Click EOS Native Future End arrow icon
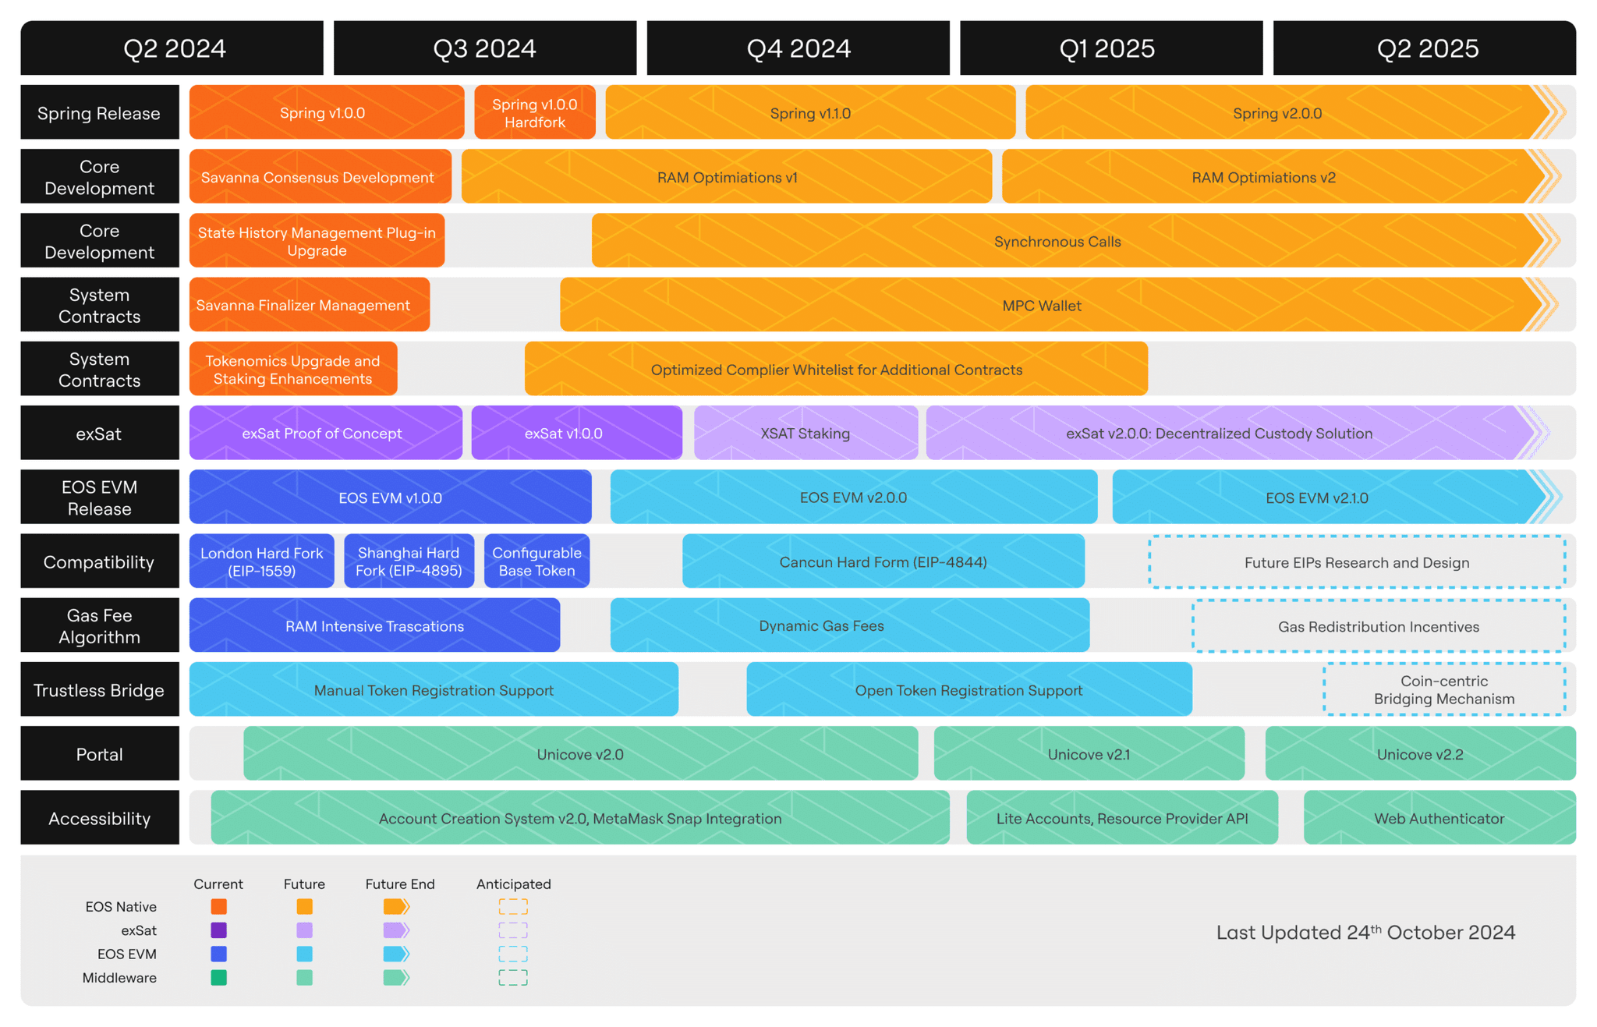This screenshot has height=1027, width=1597. coord(397,907)
